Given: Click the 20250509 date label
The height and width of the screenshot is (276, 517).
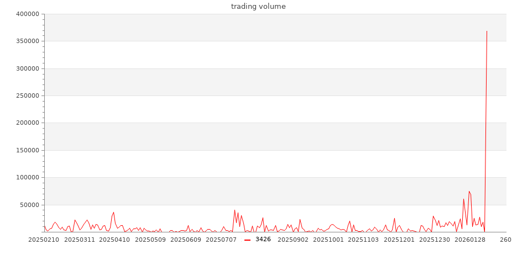Looking at the screenshot, I should [x=150, y=240].
